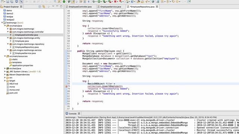Select application.properties file
The height and width of the screenshot is (134, 239).
(22, 66)
